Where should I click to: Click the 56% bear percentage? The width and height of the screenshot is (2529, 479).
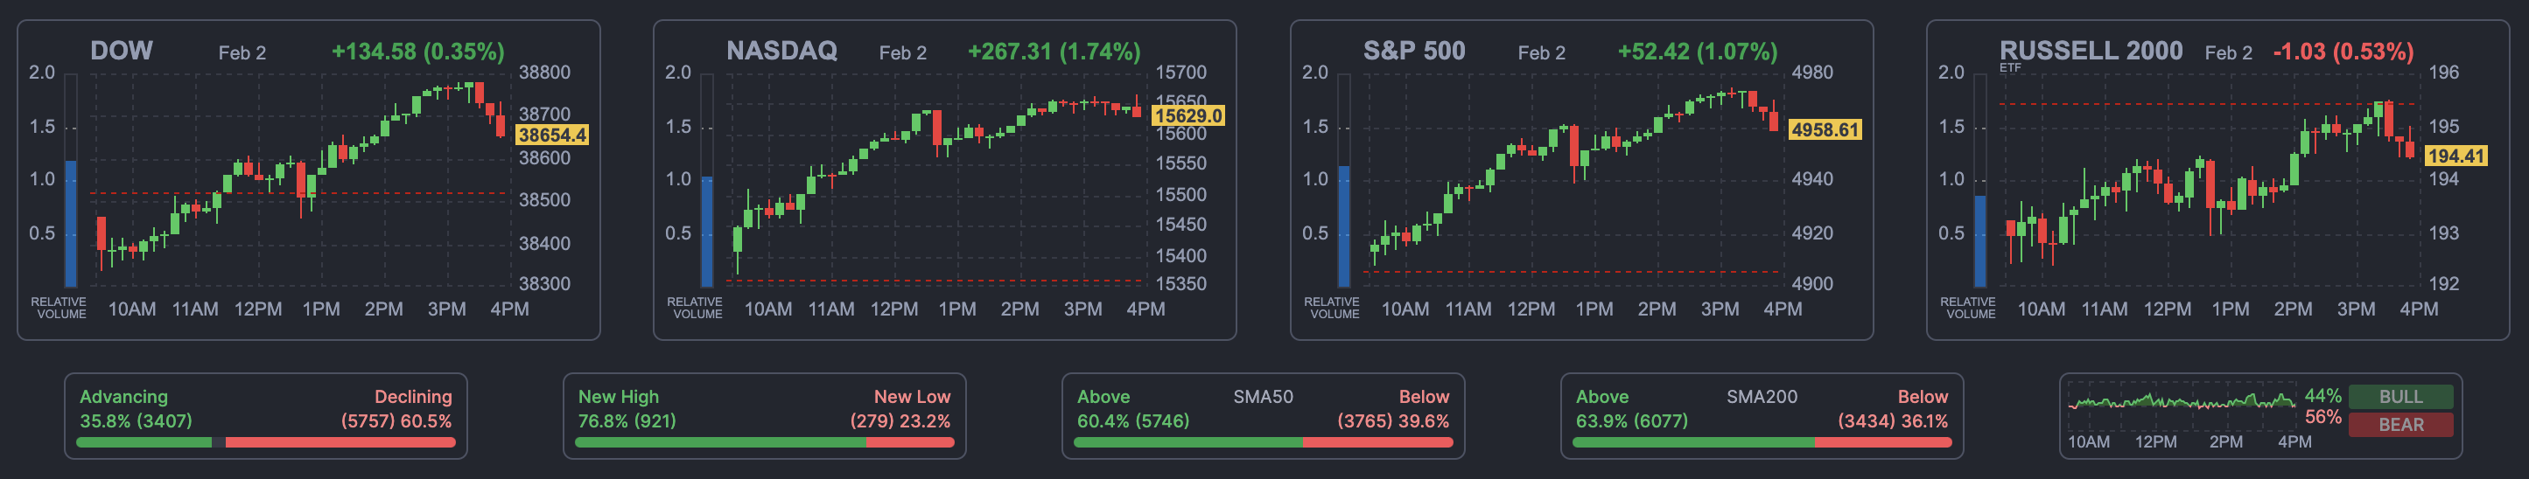point(2322,417)
